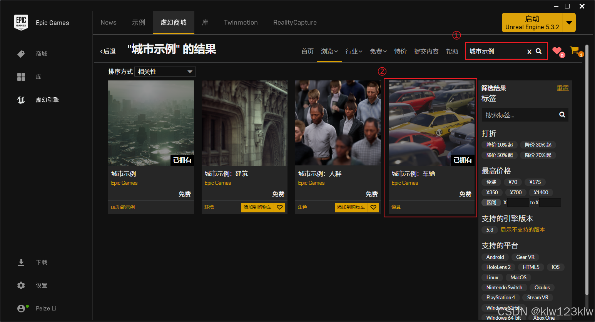This screenshot has width=595, height=322.
Task: Reset filters with 重置 link
Action: pos(563,88)
